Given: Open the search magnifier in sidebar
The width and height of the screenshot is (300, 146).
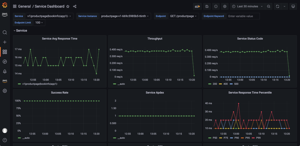Looking at the screenshot, I should [5, 32].
